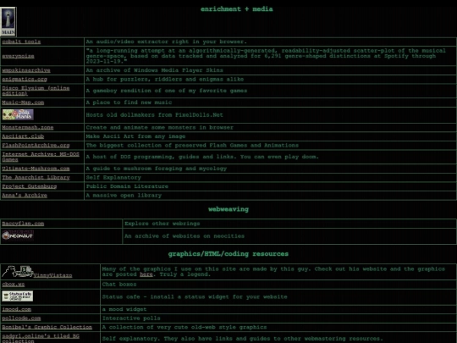Open the cbox.ws link
457x343 pixels.
pyautogui.click(x=14, y=284)
